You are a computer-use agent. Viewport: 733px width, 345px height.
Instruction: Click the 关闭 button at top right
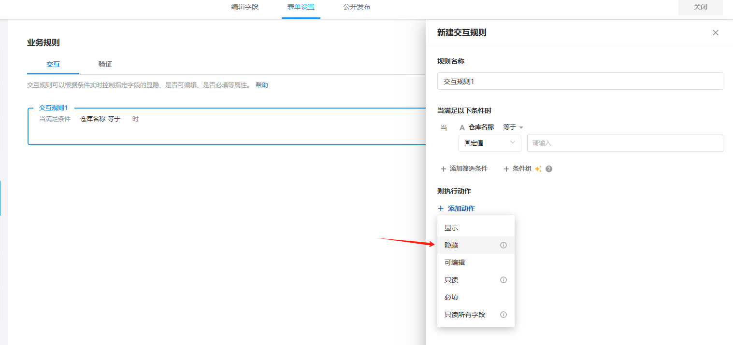click(x=700, y=7)
